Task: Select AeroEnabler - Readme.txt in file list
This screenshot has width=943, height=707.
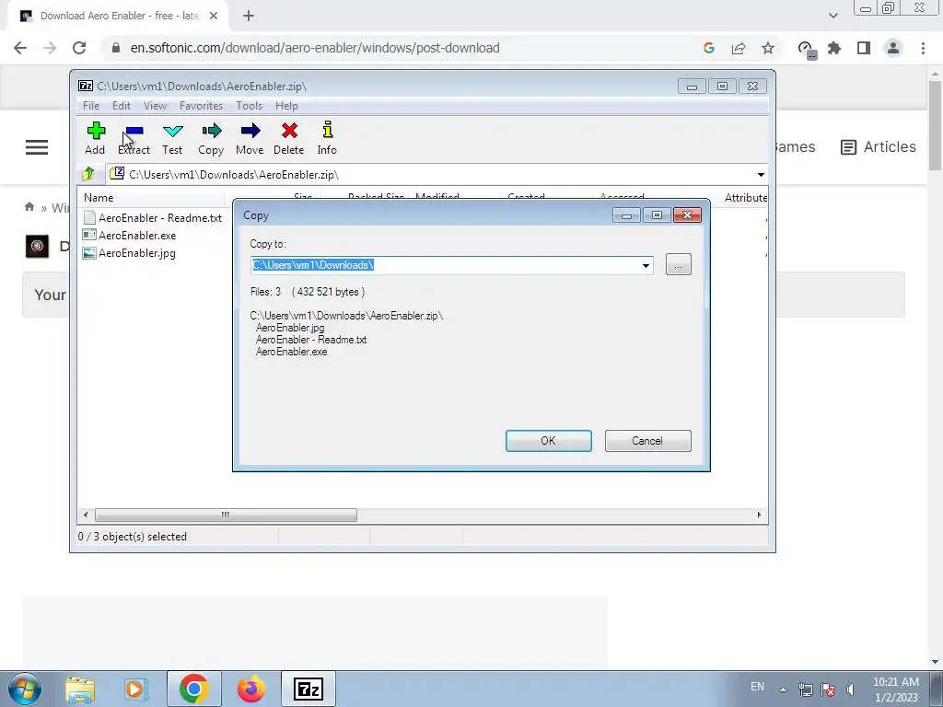Action: point(153,217)
